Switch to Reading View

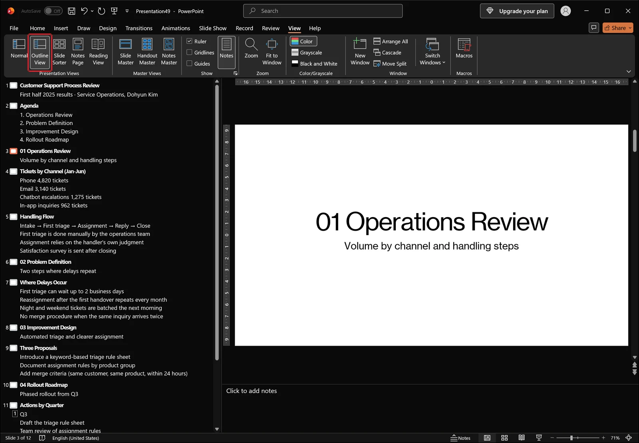coord(98,52)
